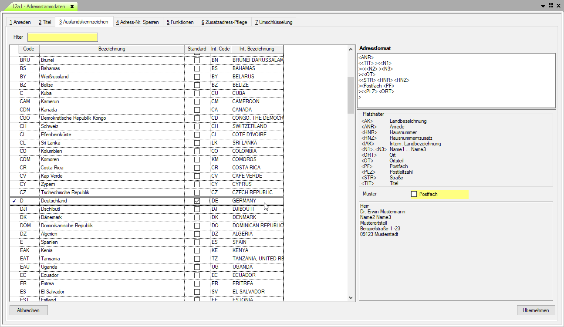Toggle Standard checkbox for Dänemark row
The height and width of the screenshot is (327, 564).
(x=197, y=217)
